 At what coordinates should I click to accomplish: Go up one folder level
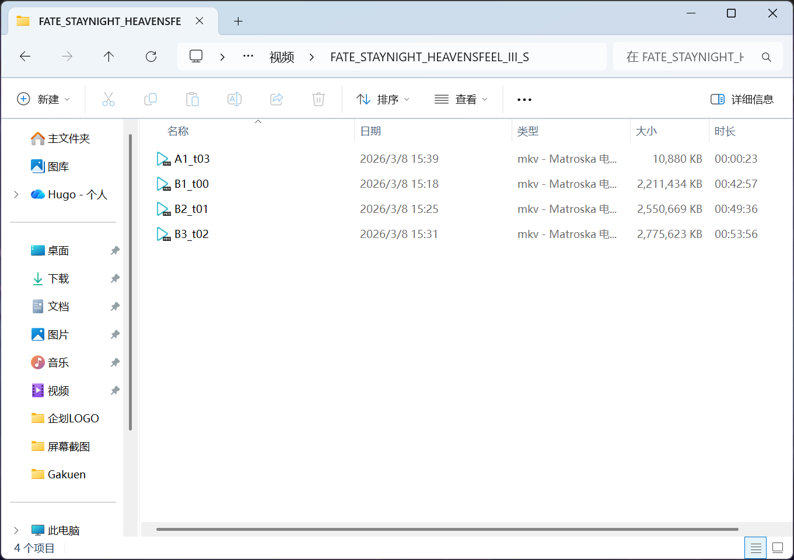[x=109, y=57]
